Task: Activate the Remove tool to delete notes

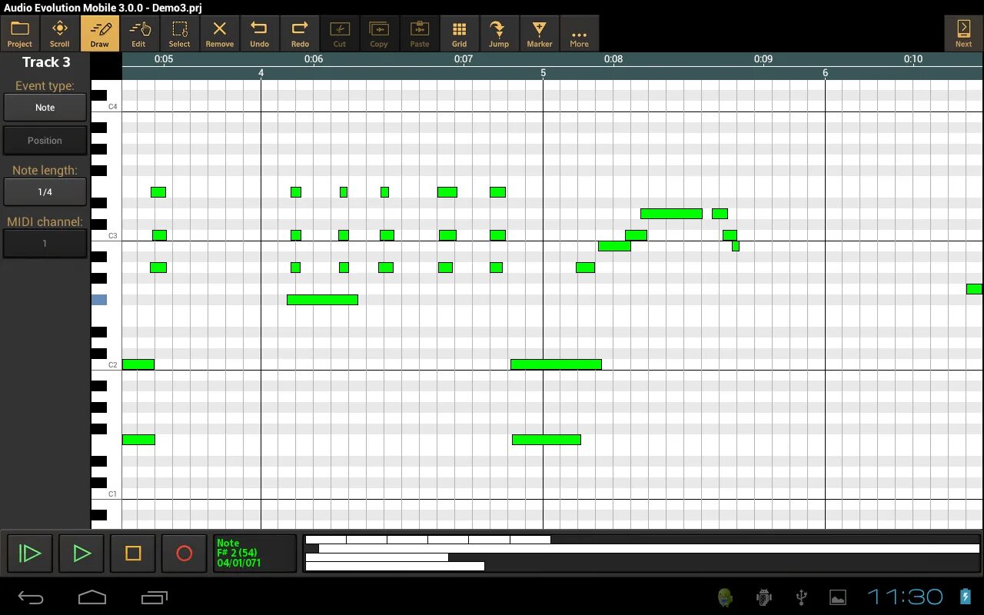Action: [220, 33]
